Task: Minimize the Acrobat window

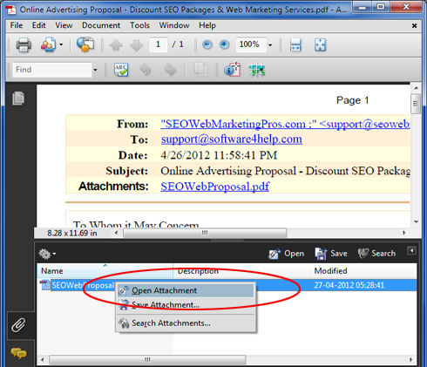Action: 363,7
